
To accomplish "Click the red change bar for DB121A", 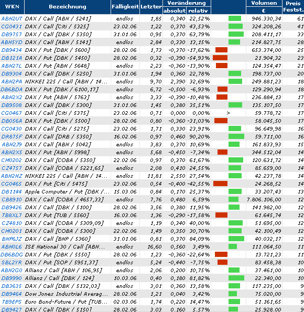I will tap(220, 58).
